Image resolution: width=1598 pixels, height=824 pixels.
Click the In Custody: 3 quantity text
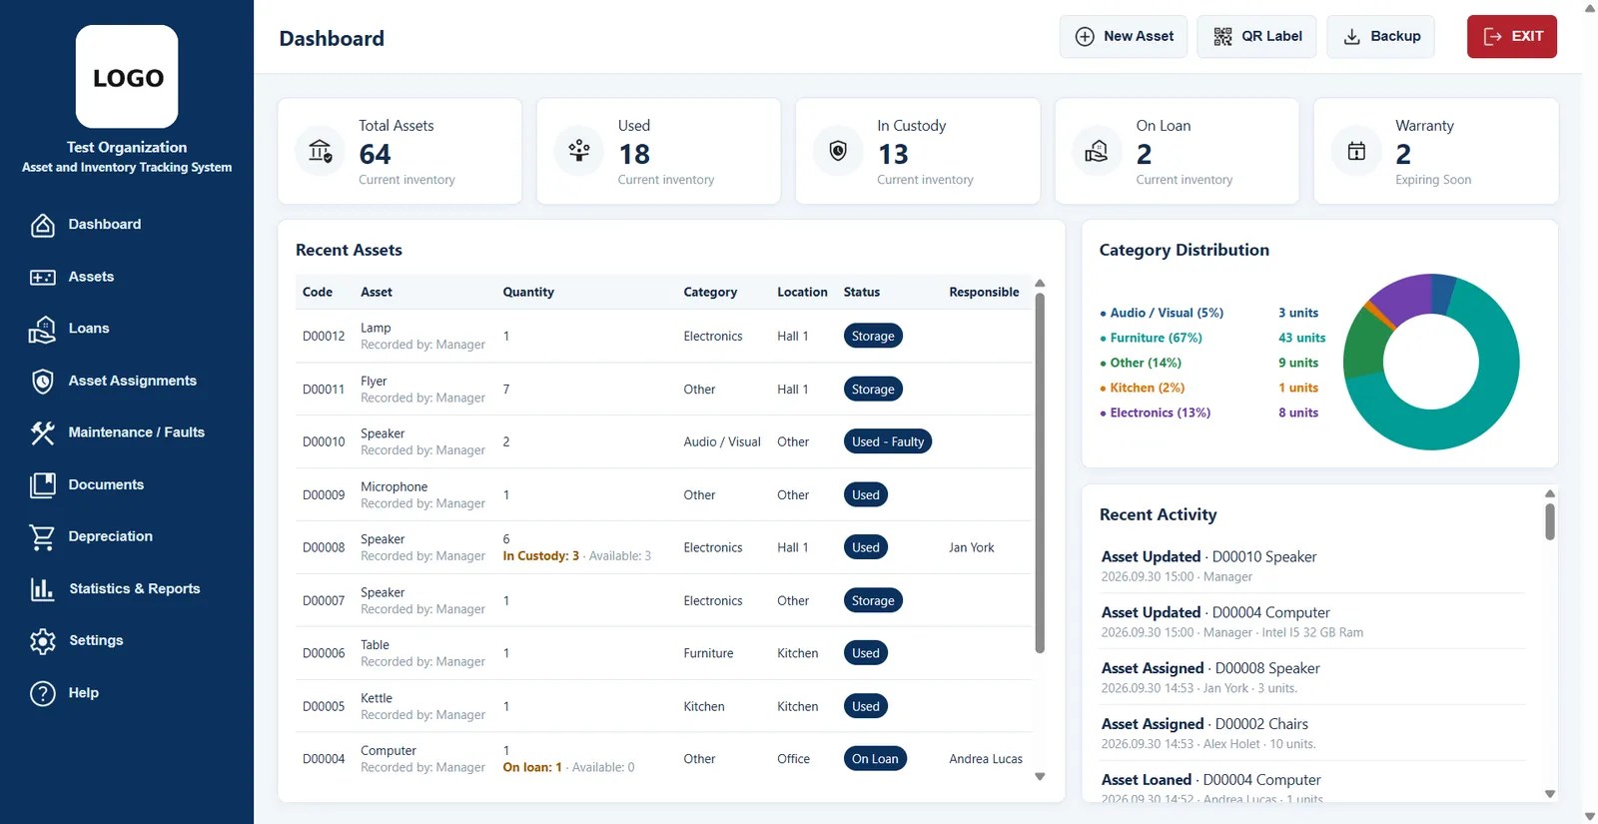(x=540, y=556)
